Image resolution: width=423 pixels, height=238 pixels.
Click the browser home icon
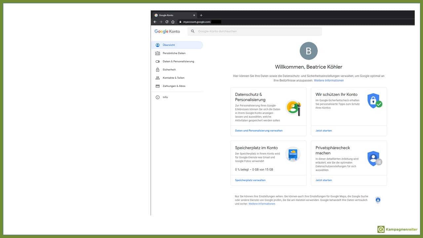[173, 22]
